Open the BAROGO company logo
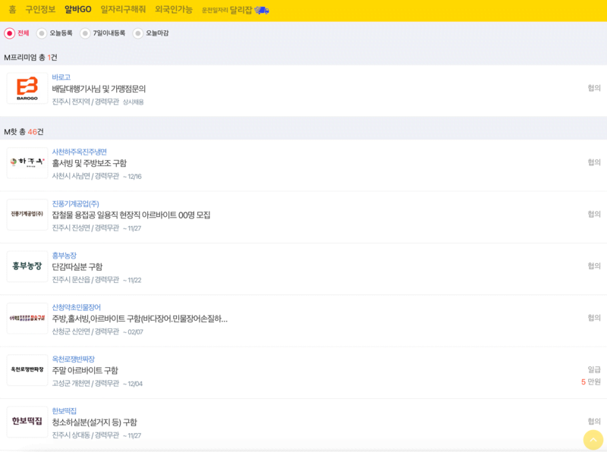 tap(27, 89)
